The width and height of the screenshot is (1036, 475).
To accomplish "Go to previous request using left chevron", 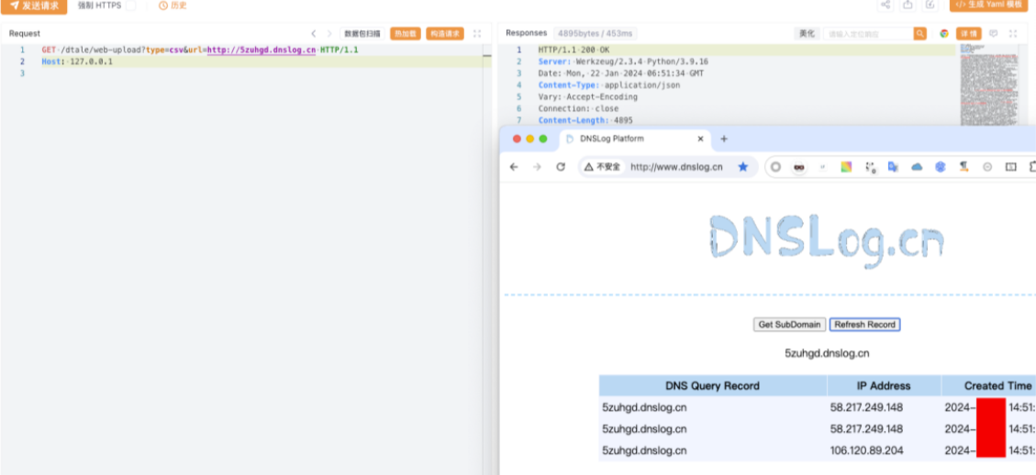I will coord(314,33).
